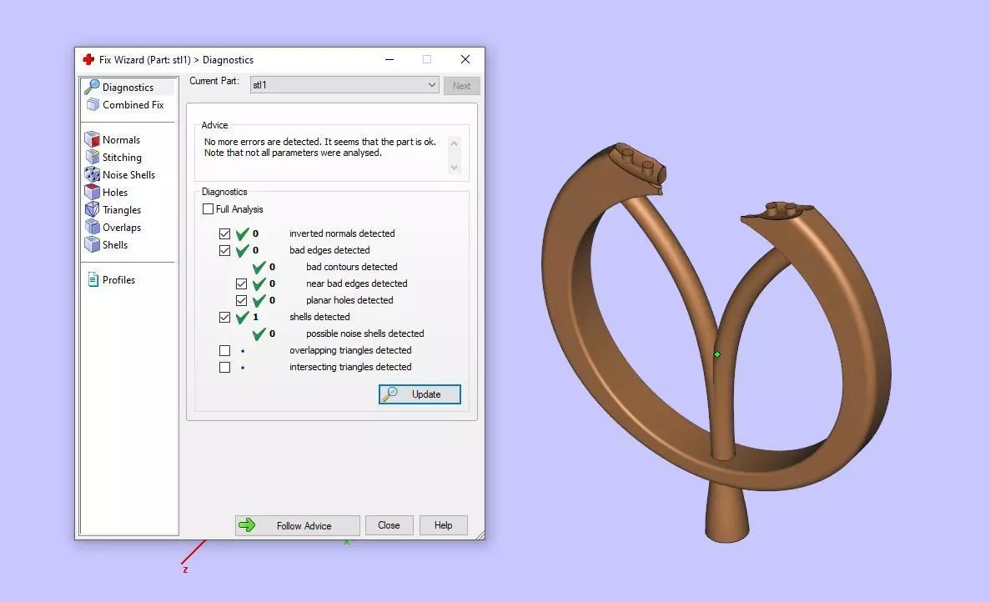Screen dimensions: 990x602
Task: Open Triangles fix page
Action: pos(122,209)
